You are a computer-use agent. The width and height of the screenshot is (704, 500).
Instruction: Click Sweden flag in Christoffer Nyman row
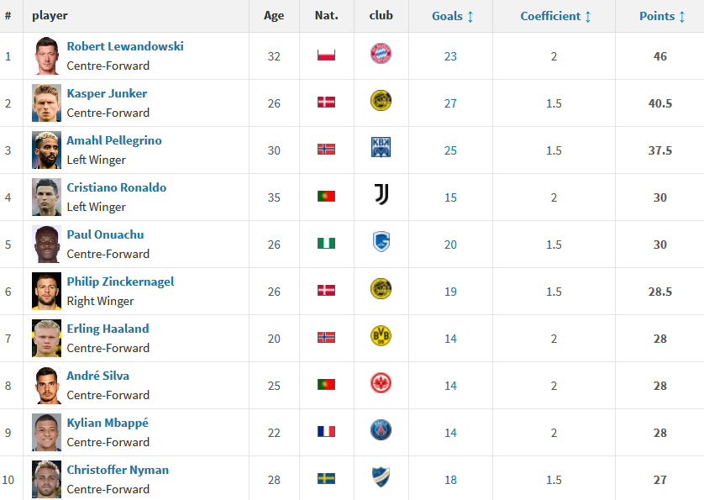click(327, 479)
